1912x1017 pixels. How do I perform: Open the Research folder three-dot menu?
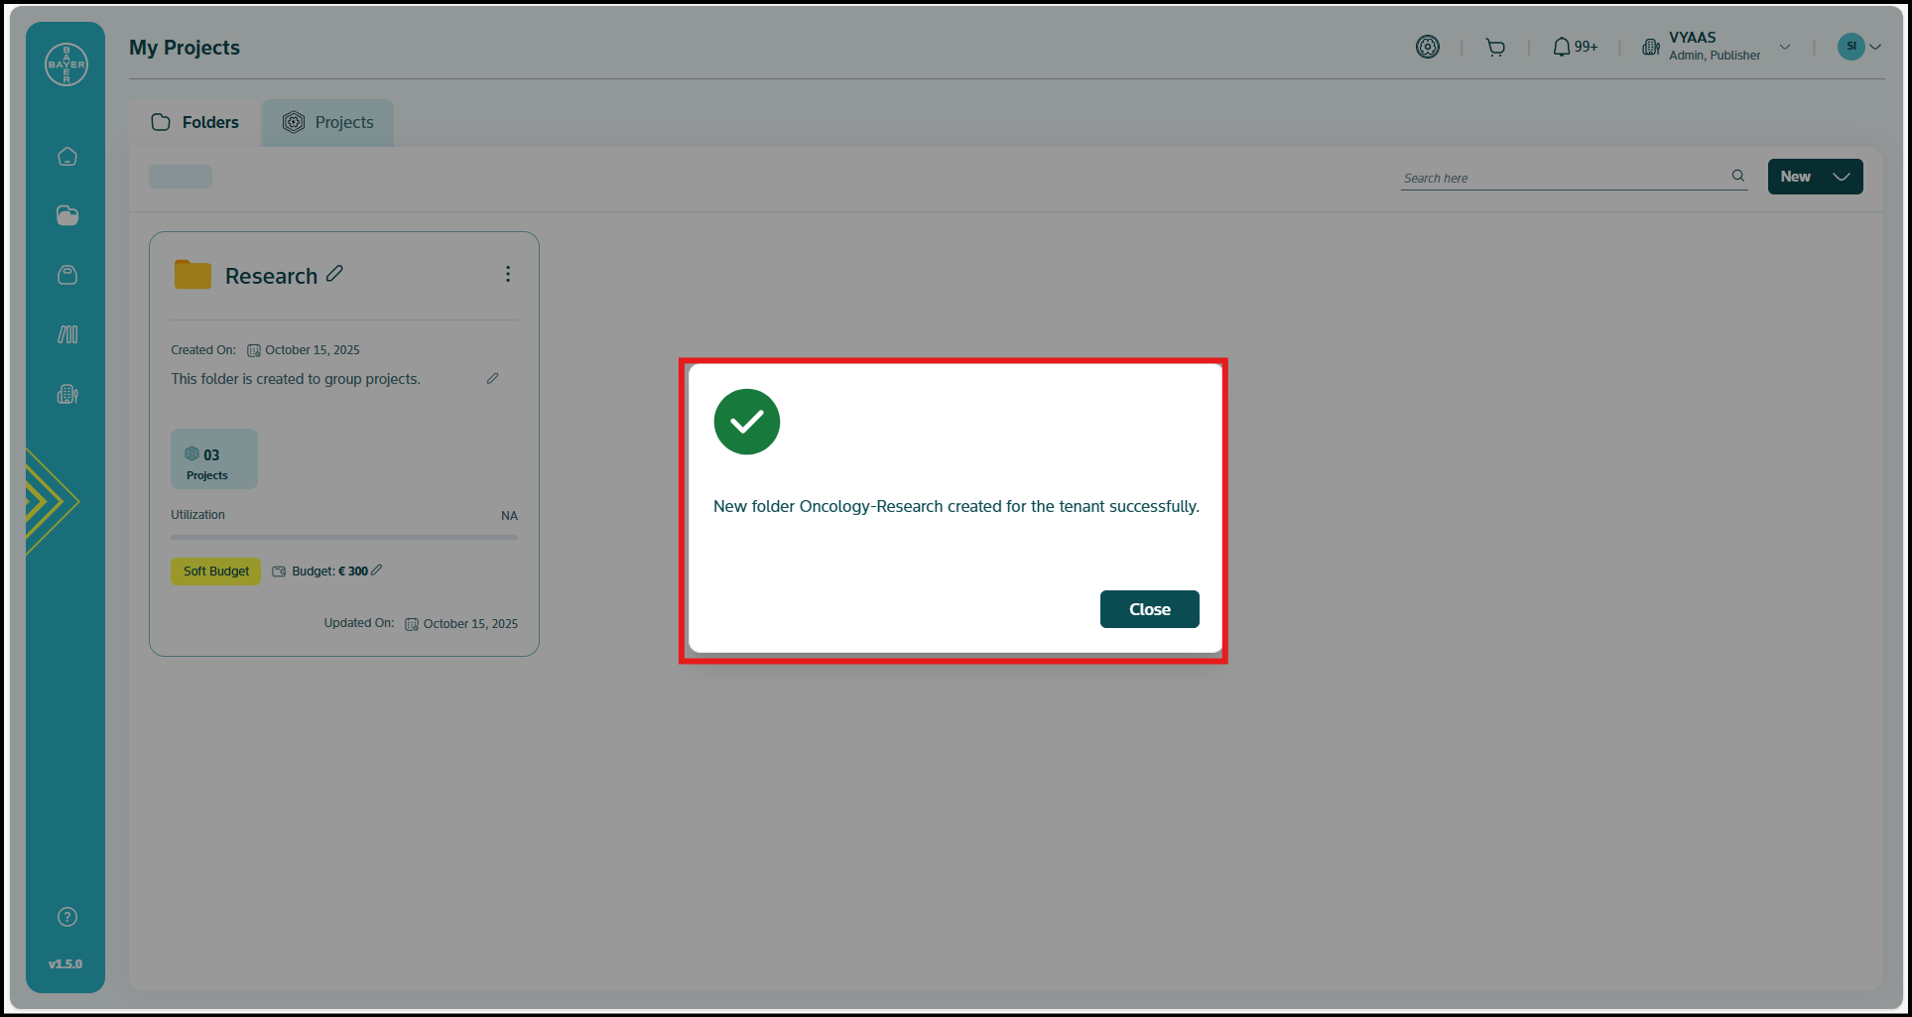click(x=508, y=274)
